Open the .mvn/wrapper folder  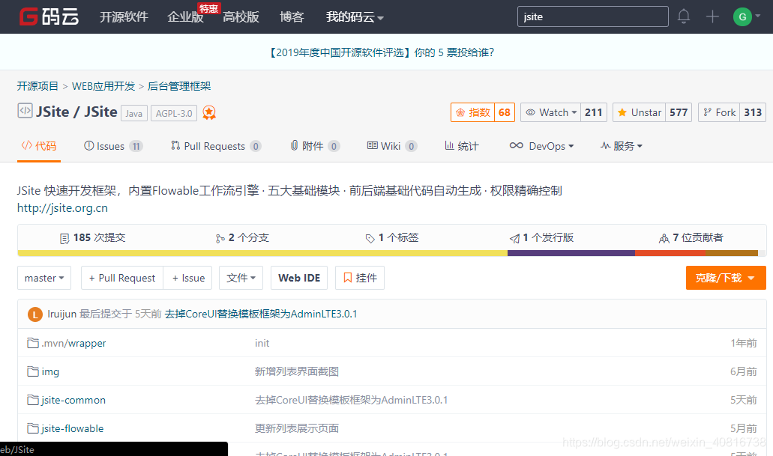point(73,343)
